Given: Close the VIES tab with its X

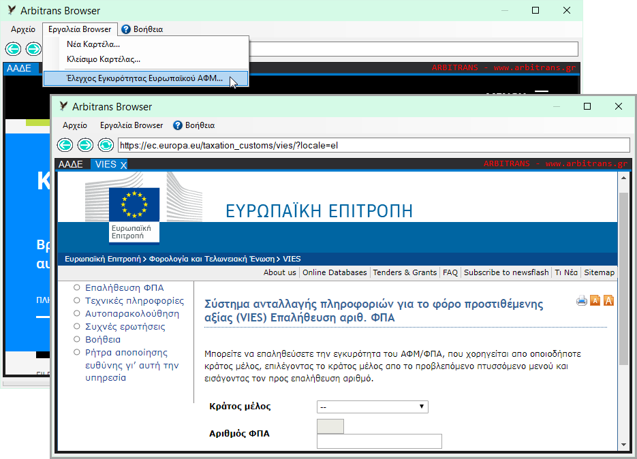Looking at the screenshot, I should point(123,165).
